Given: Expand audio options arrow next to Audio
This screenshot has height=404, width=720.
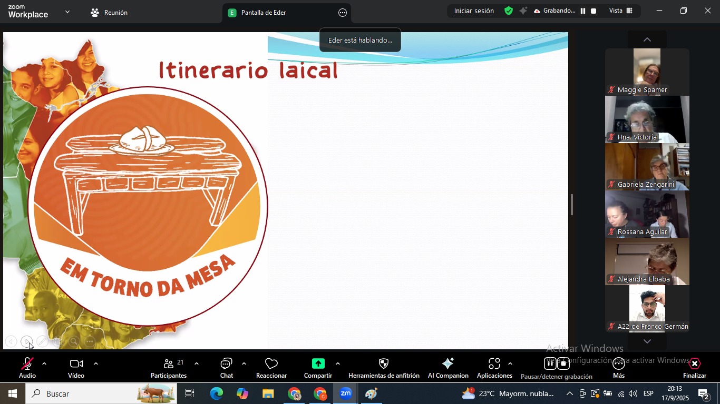Looking at the screenshot, I should pos(44,363).
